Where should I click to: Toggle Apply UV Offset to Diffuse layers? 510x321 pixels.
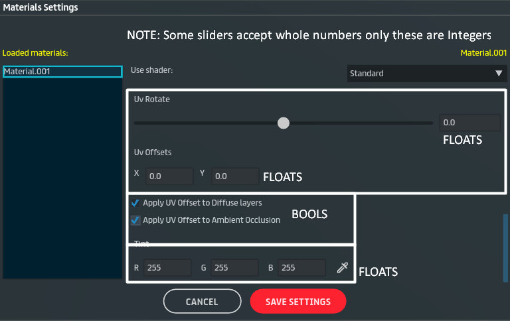coord(135,203)
